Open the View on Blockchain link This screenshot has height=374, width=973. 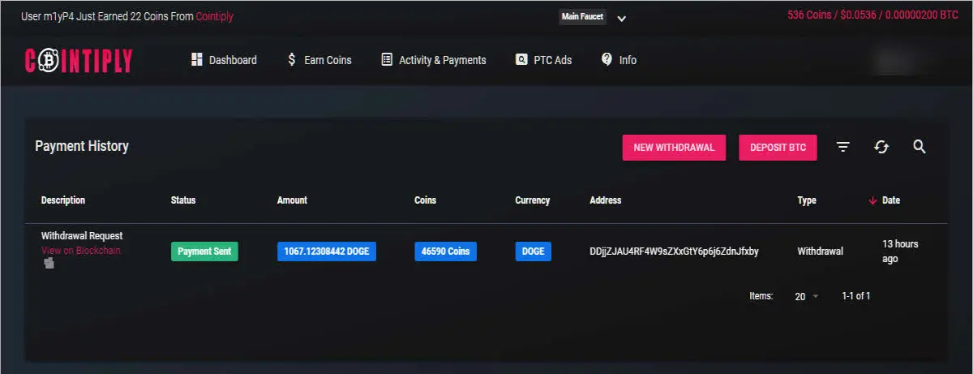(x=81, y=251)
